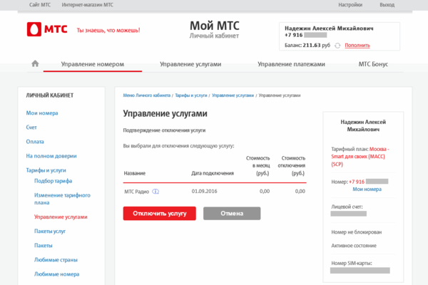The width and height of the screenshot is (428, 285).
Task: Open Пакеты услуг in the sidebar
Action: tap(50, 232)
